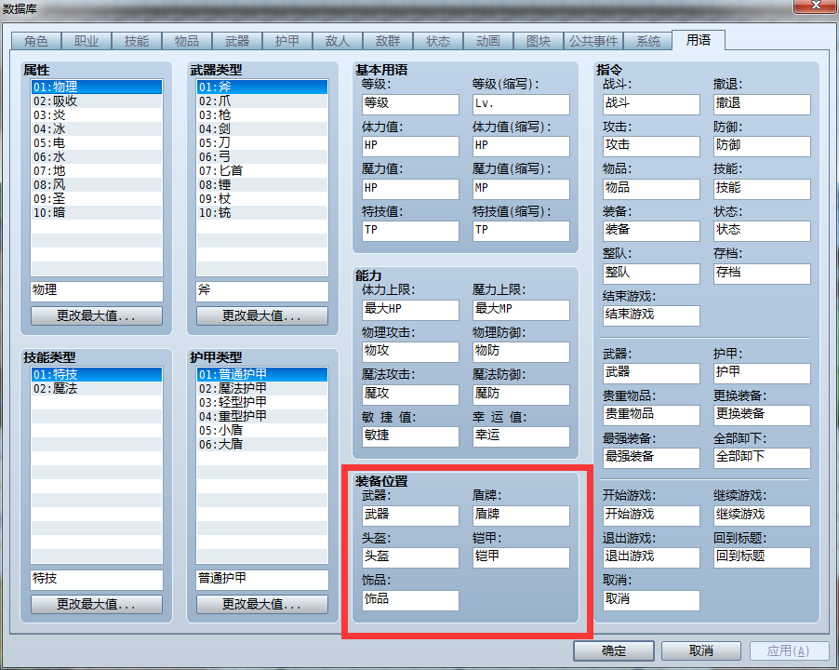Viewport: 839px width, 670px height.
Task: Select 04:重型护甲 in 护甲类型 list
Action: (262, 416)
